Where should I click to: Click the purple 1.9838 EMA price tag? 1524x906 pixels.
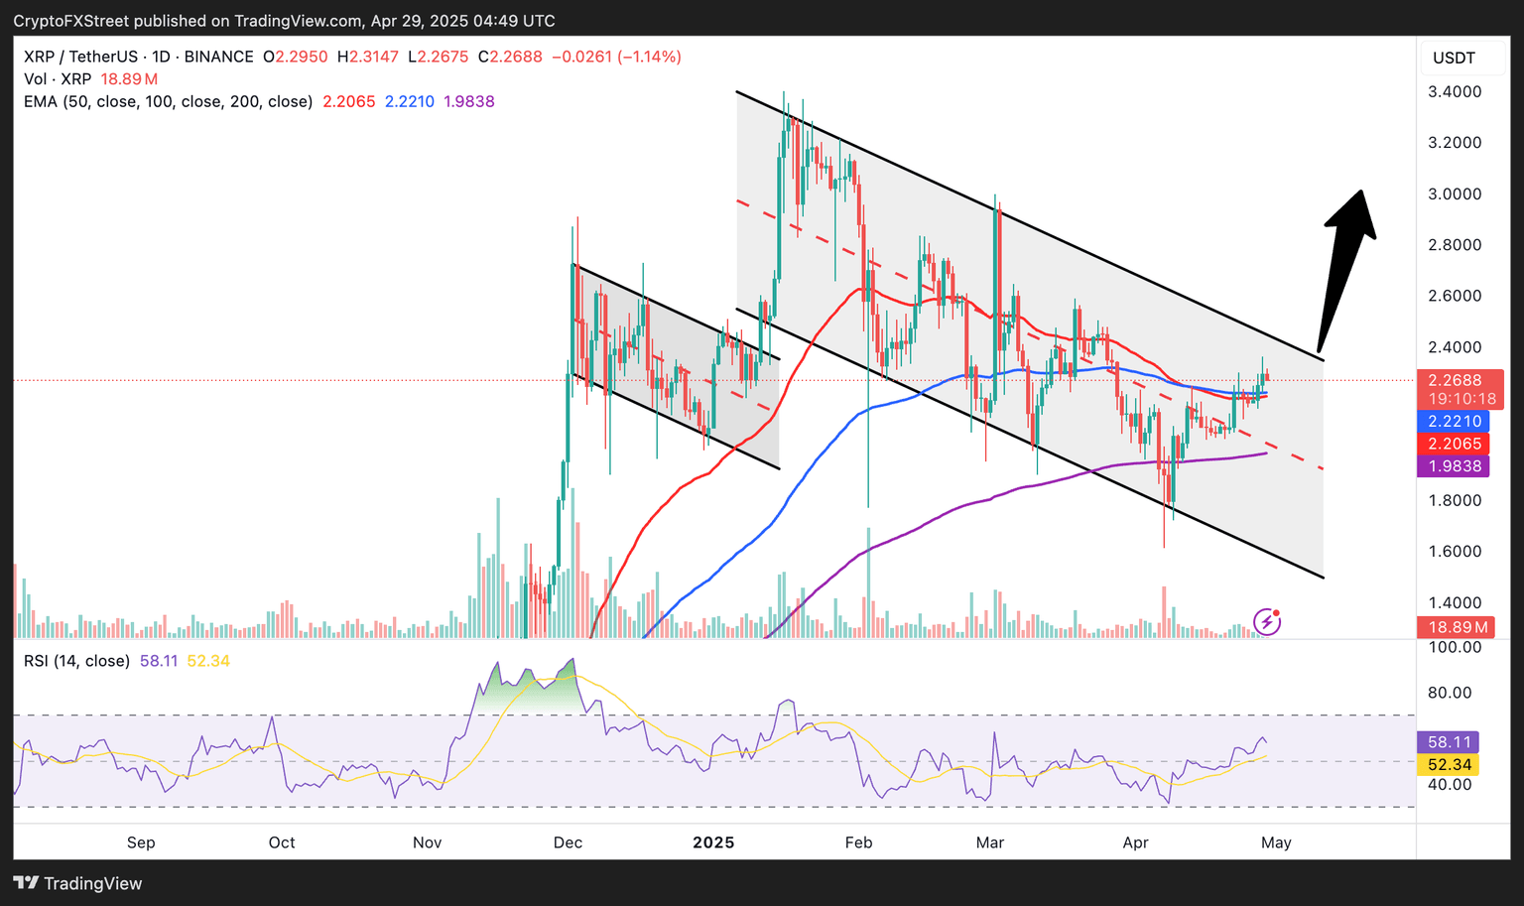point(1455,466)
